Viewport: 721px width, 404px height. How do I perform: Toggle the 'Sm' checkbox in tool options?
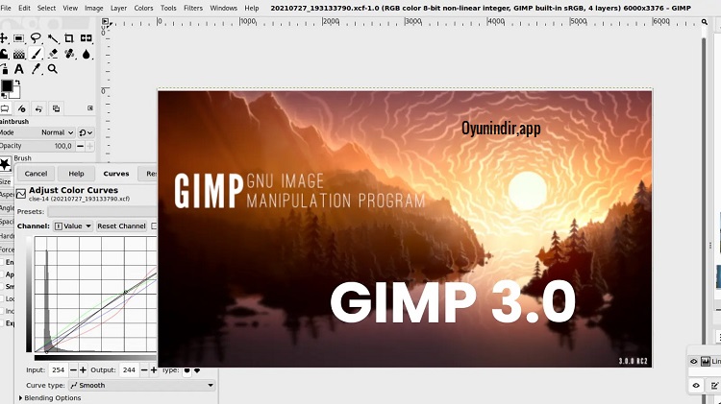tap(1, 287)
